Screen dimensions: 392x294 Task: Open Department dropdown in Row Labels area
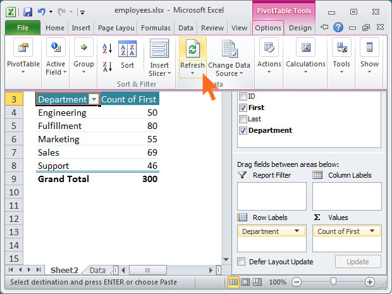point(297,231)
